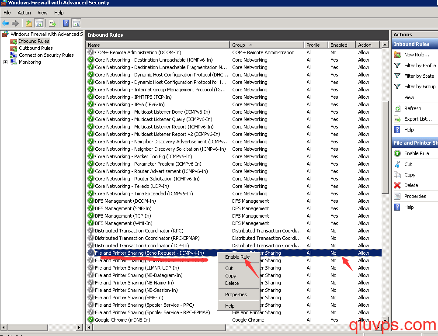The height and width of the screenshot is (336, 438).
Task: Choose Copy in the context menu
Action: [x=239, y=276]
